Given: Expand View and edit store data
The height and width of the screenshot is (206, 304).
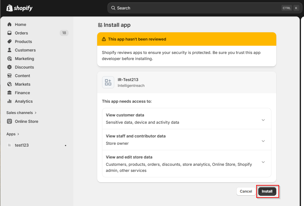Looking at the screenshot, I should tap(263, 162).
